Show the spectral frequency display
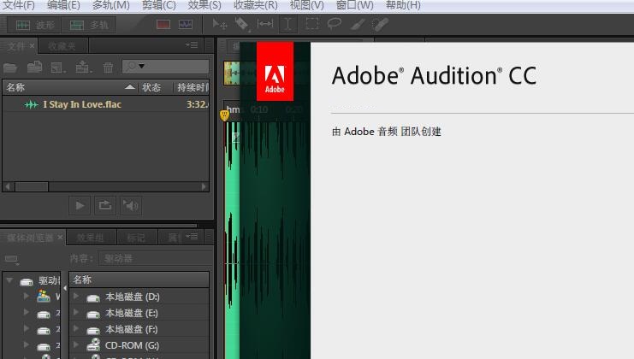Viewport: 634px width, 359px height. click(163, 25)
